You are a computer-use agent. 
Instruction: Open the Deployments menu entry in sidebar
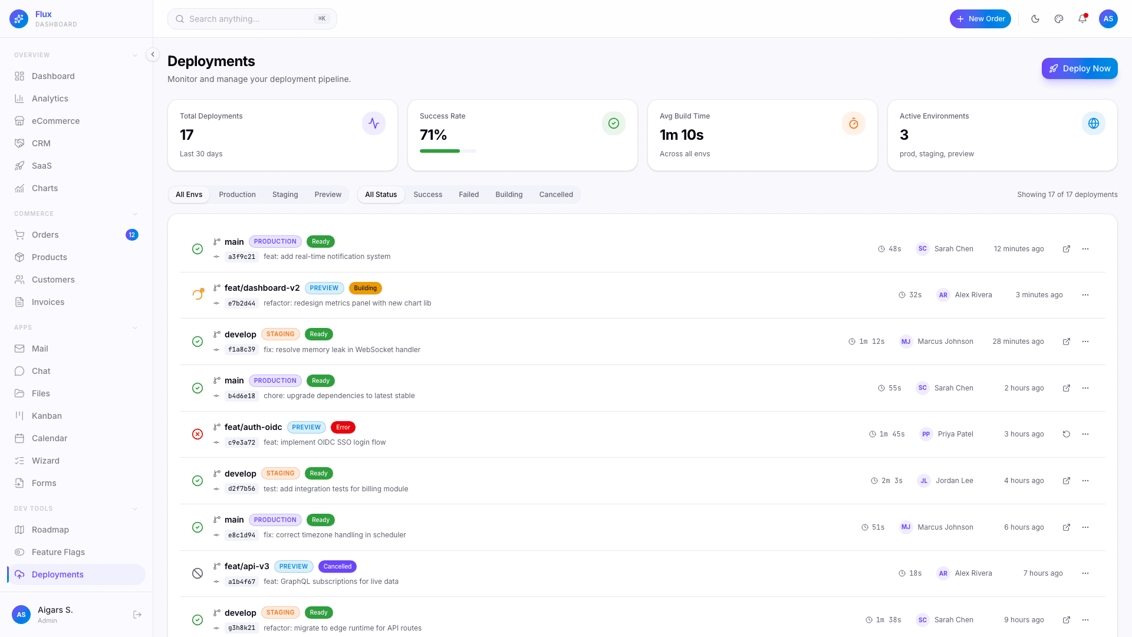(x=57, y=574)
